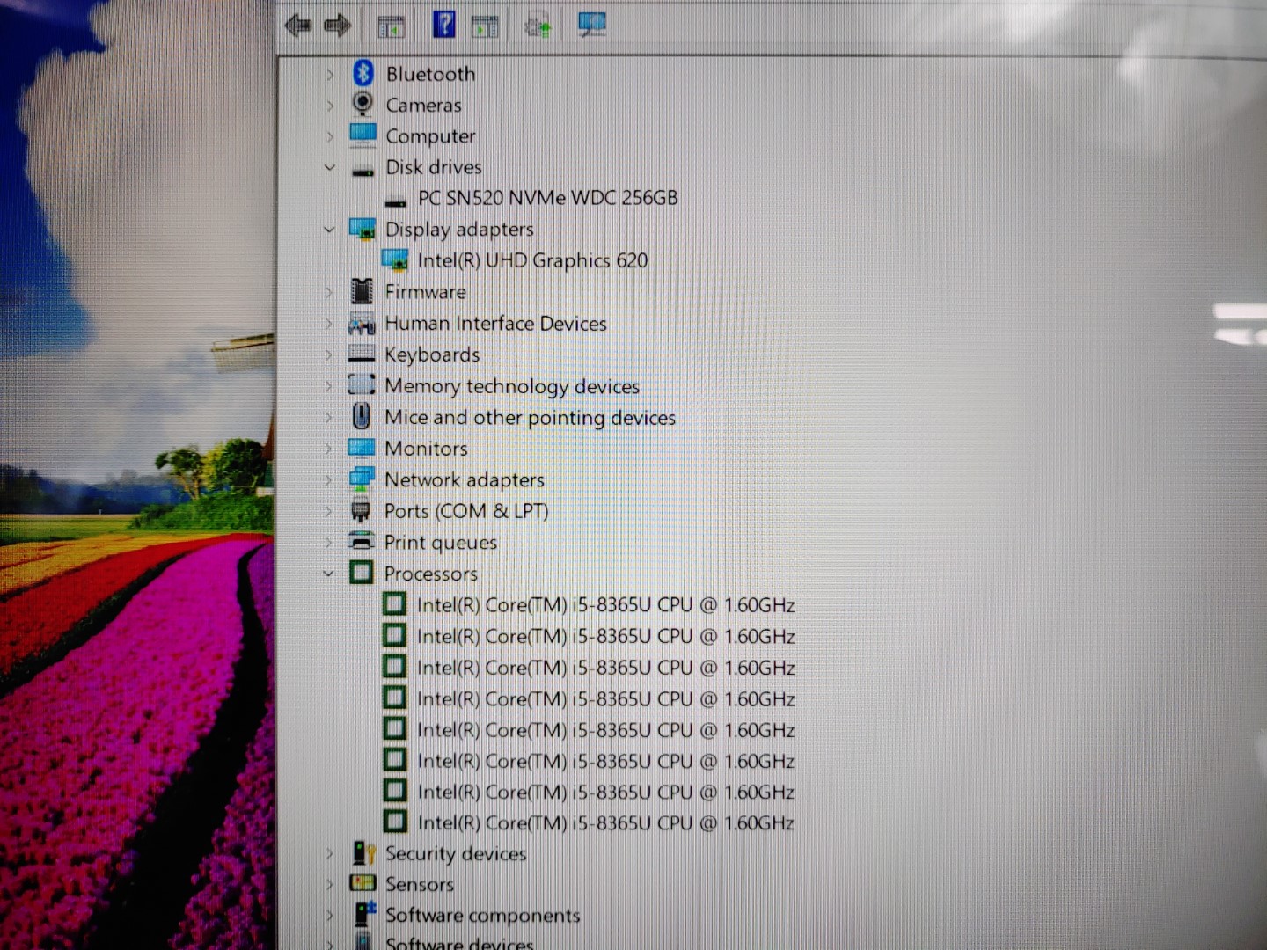Select the Sensors label
This screenshot has width=1267, height=950.
pyautogui.click(x=420, y=884)
